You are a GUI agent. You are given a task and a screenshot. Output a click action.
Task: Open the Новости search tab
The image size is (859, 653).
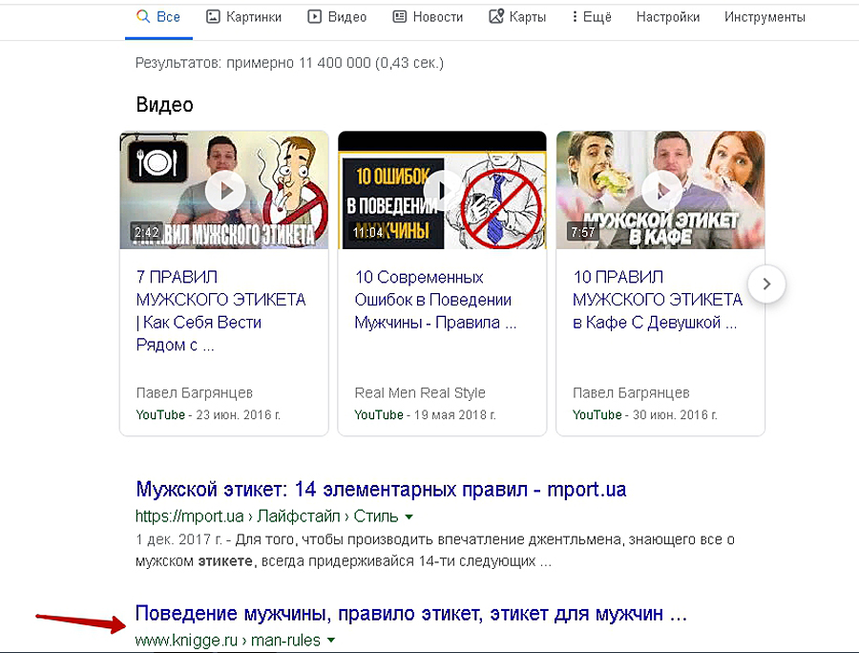[428, 17]
